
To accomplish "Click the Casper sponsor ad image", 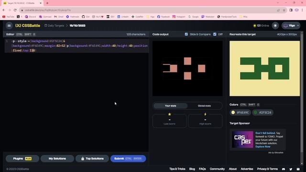I will click(242, 140).
